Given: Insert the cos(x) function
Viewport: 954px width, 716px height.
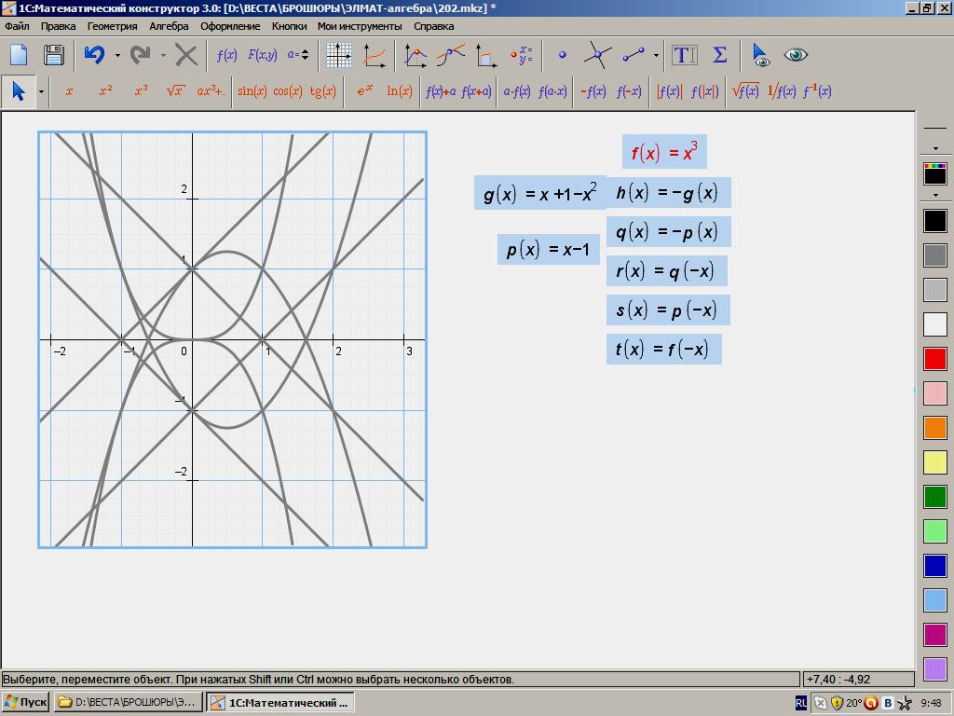Looking at the screenshot, I should [287, 91].
